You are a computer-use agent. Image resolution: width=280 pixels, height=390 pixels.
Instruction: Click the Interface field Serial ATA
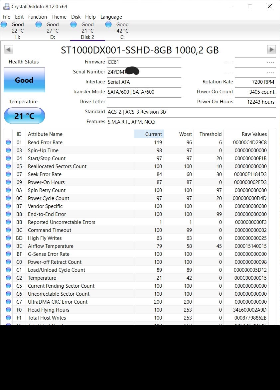[x=144, y=82]
